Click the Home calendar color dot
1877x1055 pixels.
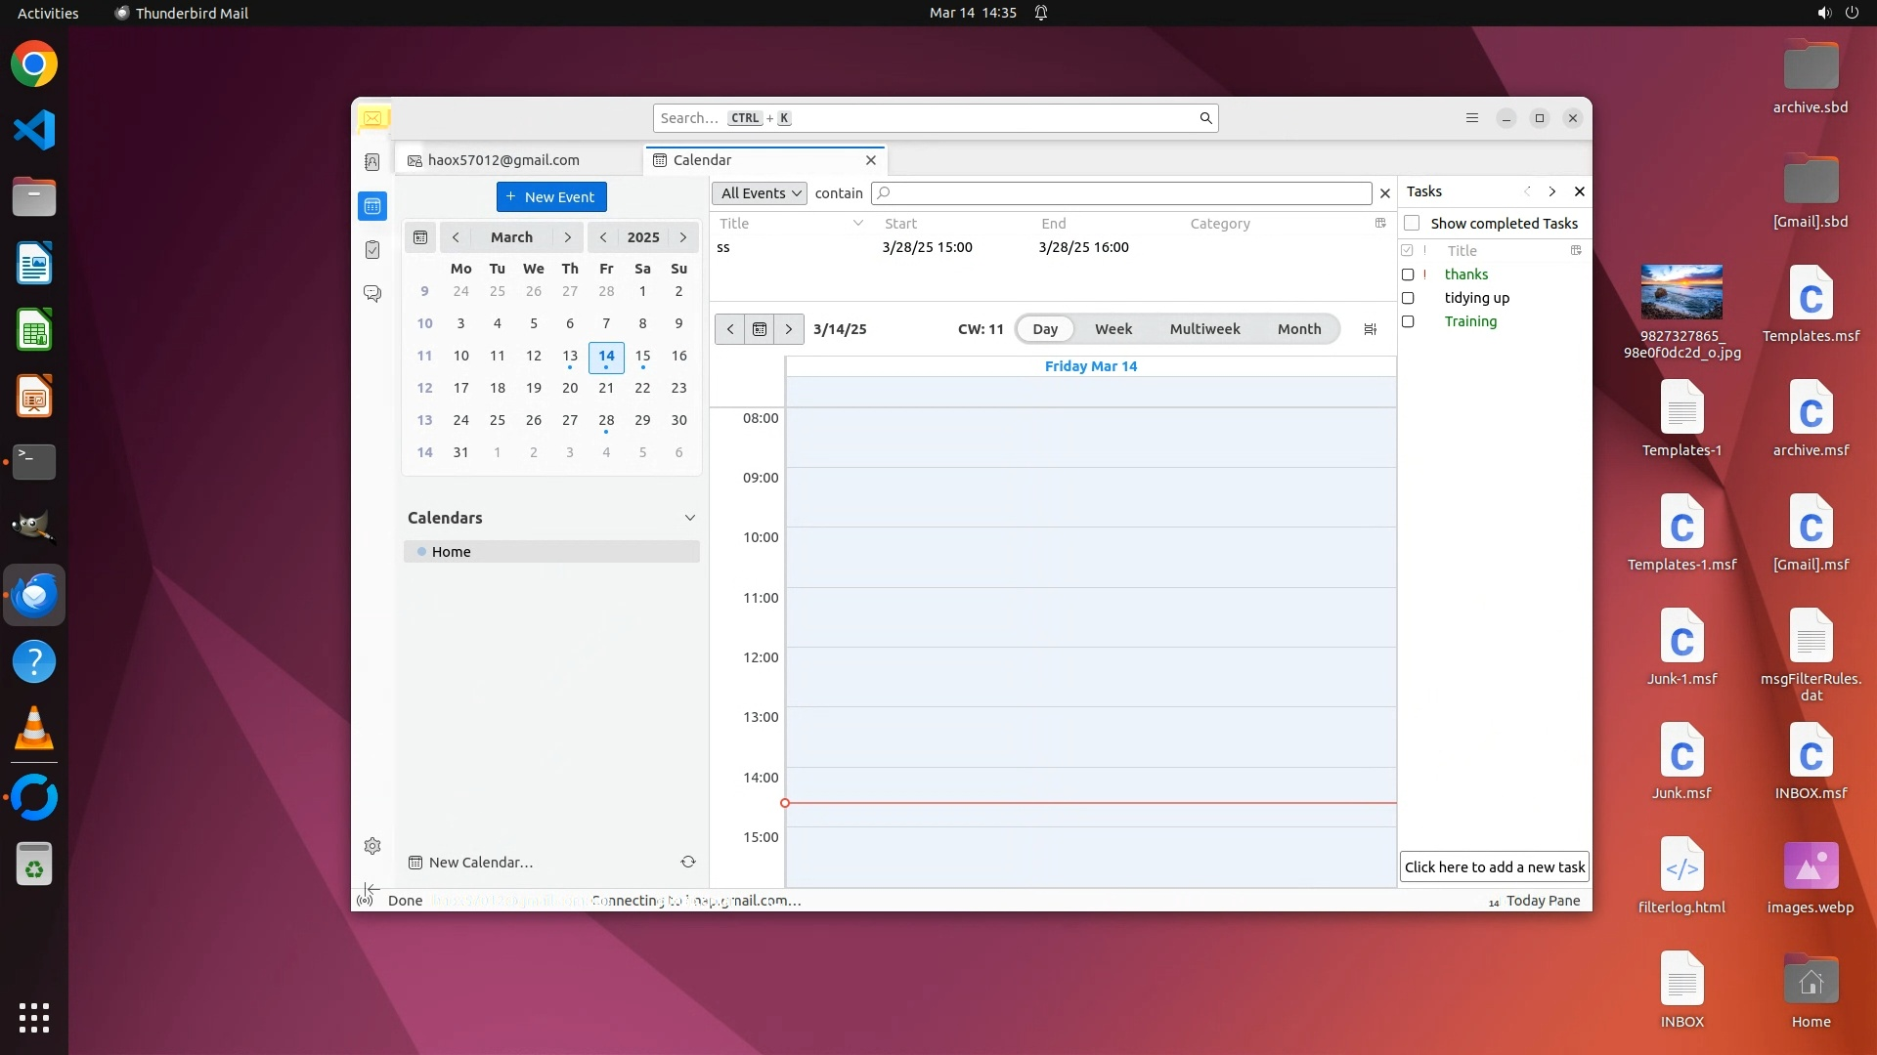pyautogui.click(x=421, y=552)
